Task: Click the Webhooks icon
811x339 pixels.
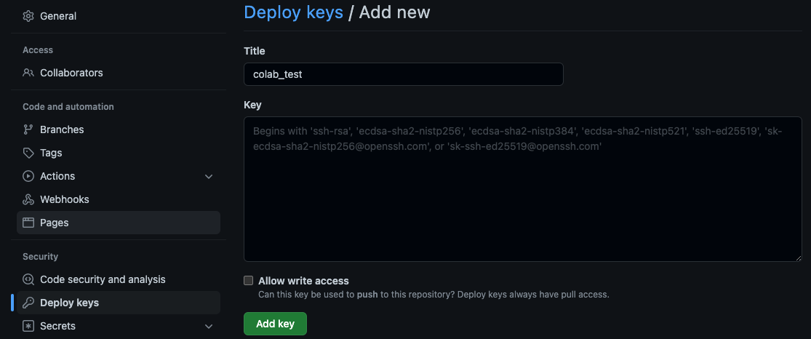Action: coord(28,199)
